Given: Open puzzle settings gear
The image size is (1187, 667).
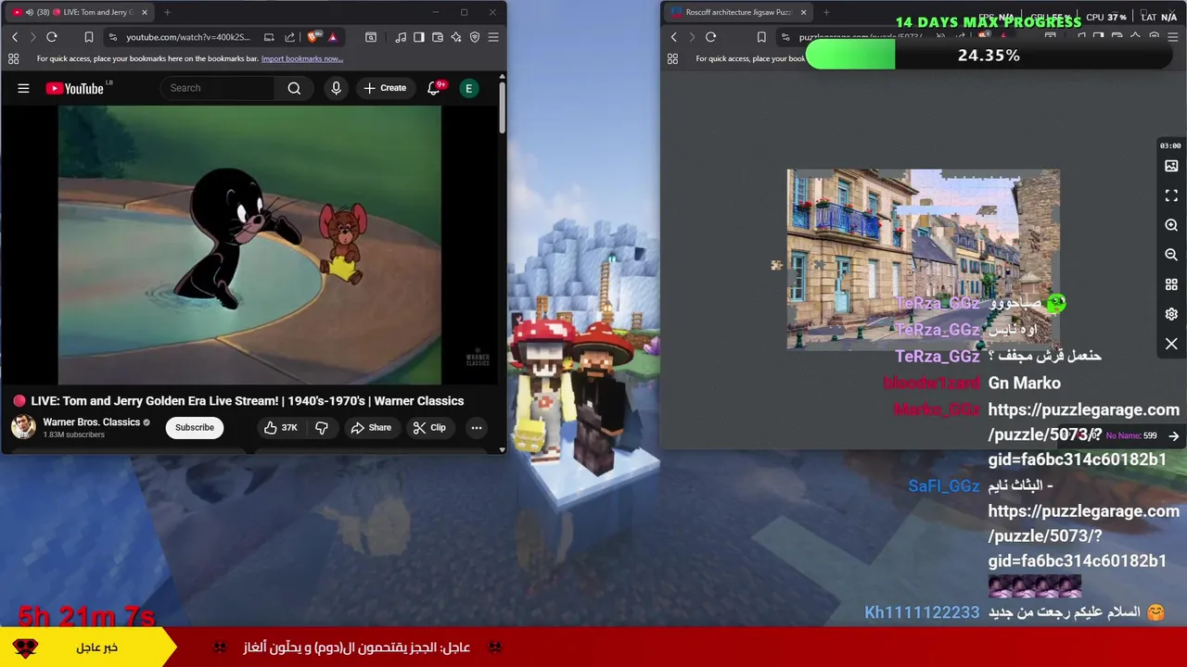Looking at the screenshot, I should click(1171, 314).
